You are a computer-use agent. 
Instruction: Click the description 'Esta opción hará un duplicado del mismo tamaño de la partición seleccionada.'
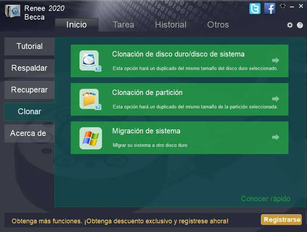tap(195, 107)
